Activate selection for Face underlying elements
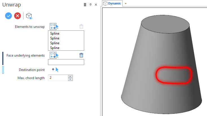 pos(54,55)
